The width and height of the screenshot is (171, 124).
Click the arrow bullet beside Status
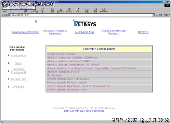click(x=9, y=63)
